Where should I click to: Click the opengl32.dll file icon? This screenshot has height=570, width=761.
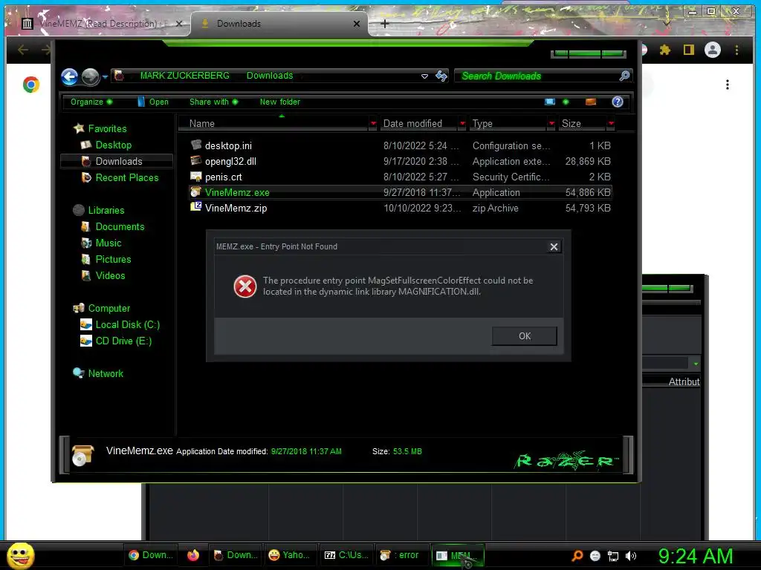pyautogui.click(x=195, y=160)
